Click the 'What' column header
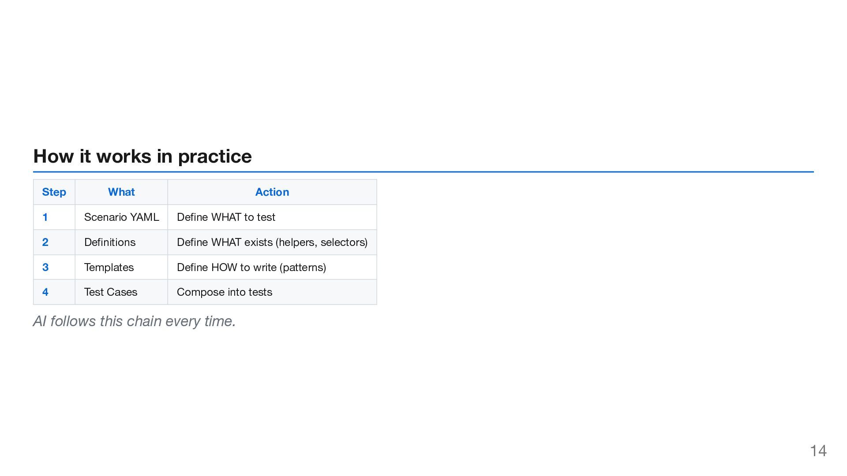The image size is (847, 476). click(121, 192)
